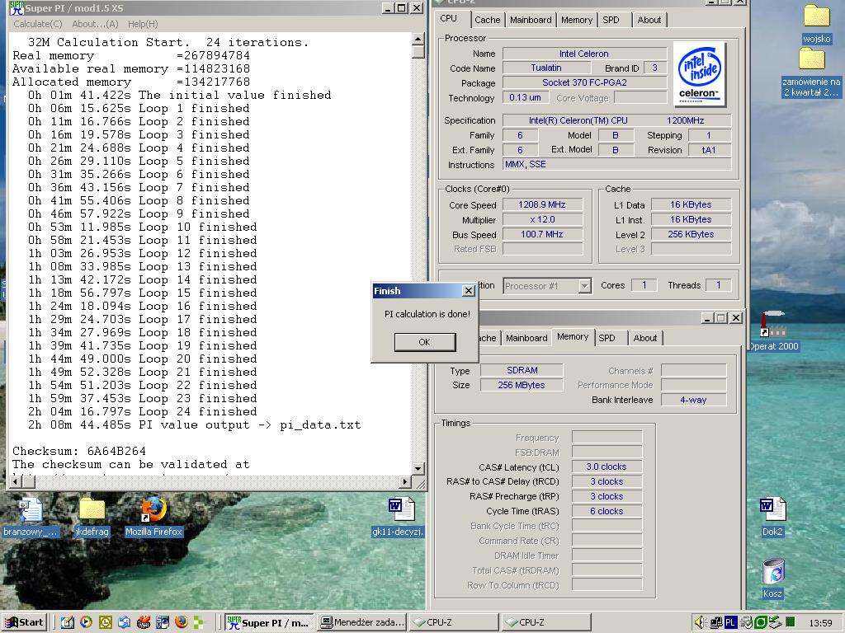Image resolution: width=845 pixels, height=633 pixels.
Task: Switch to Memory tab in top CPU-Z
Action: [576, 20]
